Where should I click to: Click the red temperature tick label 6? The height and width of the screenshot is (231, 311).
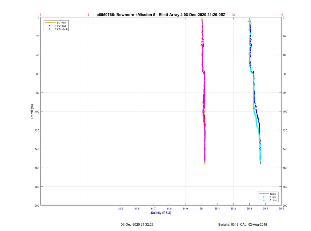tap(89, 15)
